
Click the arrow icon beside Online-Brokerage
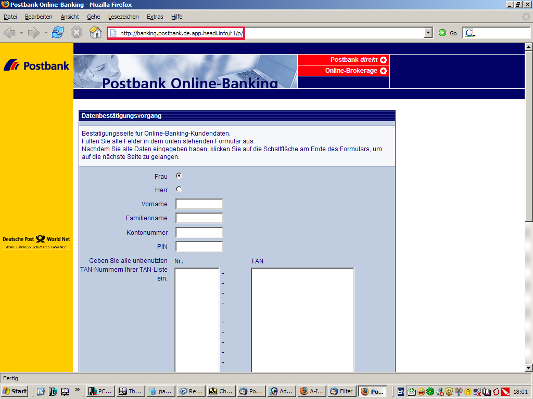click(x=384, y=71)
